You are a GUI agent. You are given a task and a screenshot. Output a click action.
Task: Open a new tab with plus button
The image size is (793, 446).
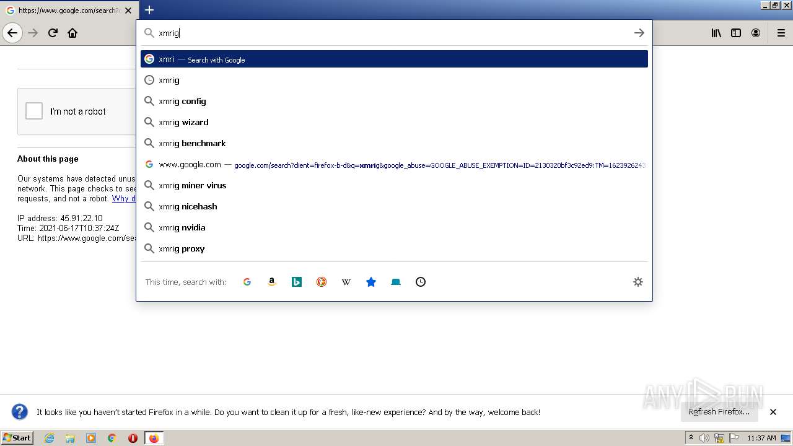pyautogui.click(x=149, y=10)
